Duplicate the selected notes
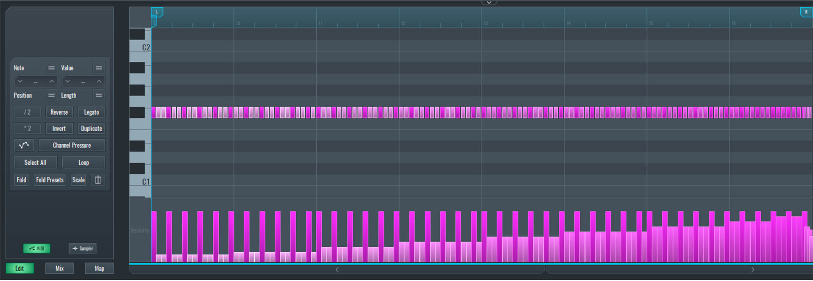The width and height of the screenshot is (813, 281). [x=91, y=128]
